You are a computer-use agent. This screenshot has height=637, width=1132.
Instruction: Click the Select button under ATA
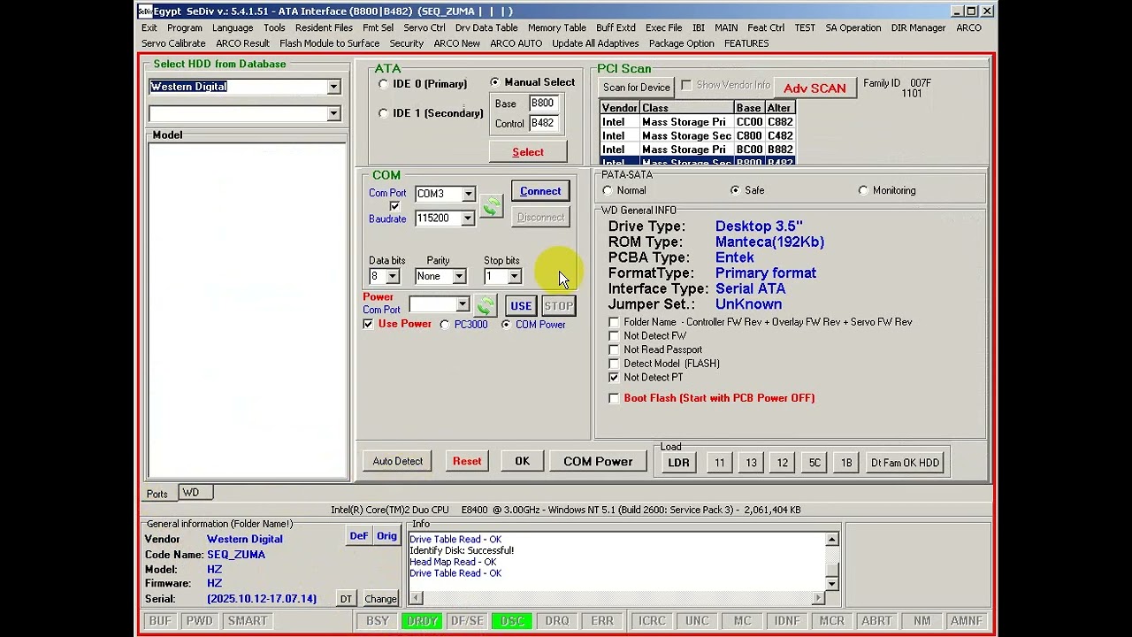(528, 152)
